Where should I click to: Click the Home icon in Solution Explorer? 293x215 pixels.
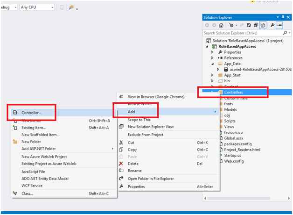click(x=221, y=25)
